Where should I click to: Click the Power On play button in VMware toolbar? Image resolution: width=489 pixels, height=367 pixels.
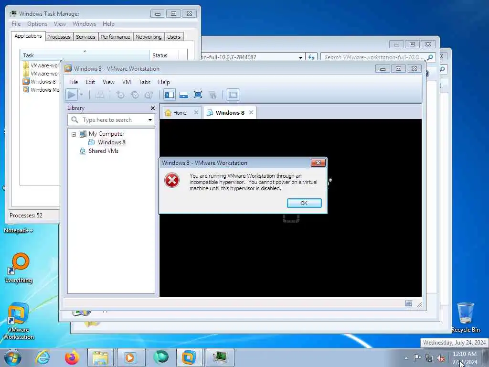(x=72, y=95)
